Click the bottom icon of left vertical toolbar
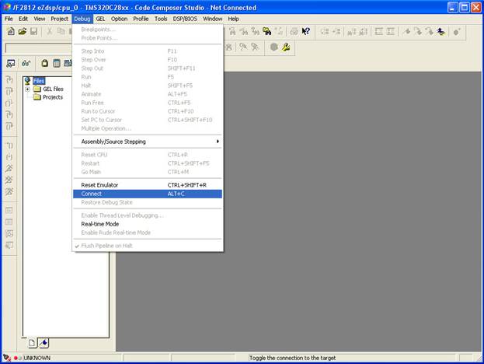Viewport: 484px width, 364px height. [9, 245]
